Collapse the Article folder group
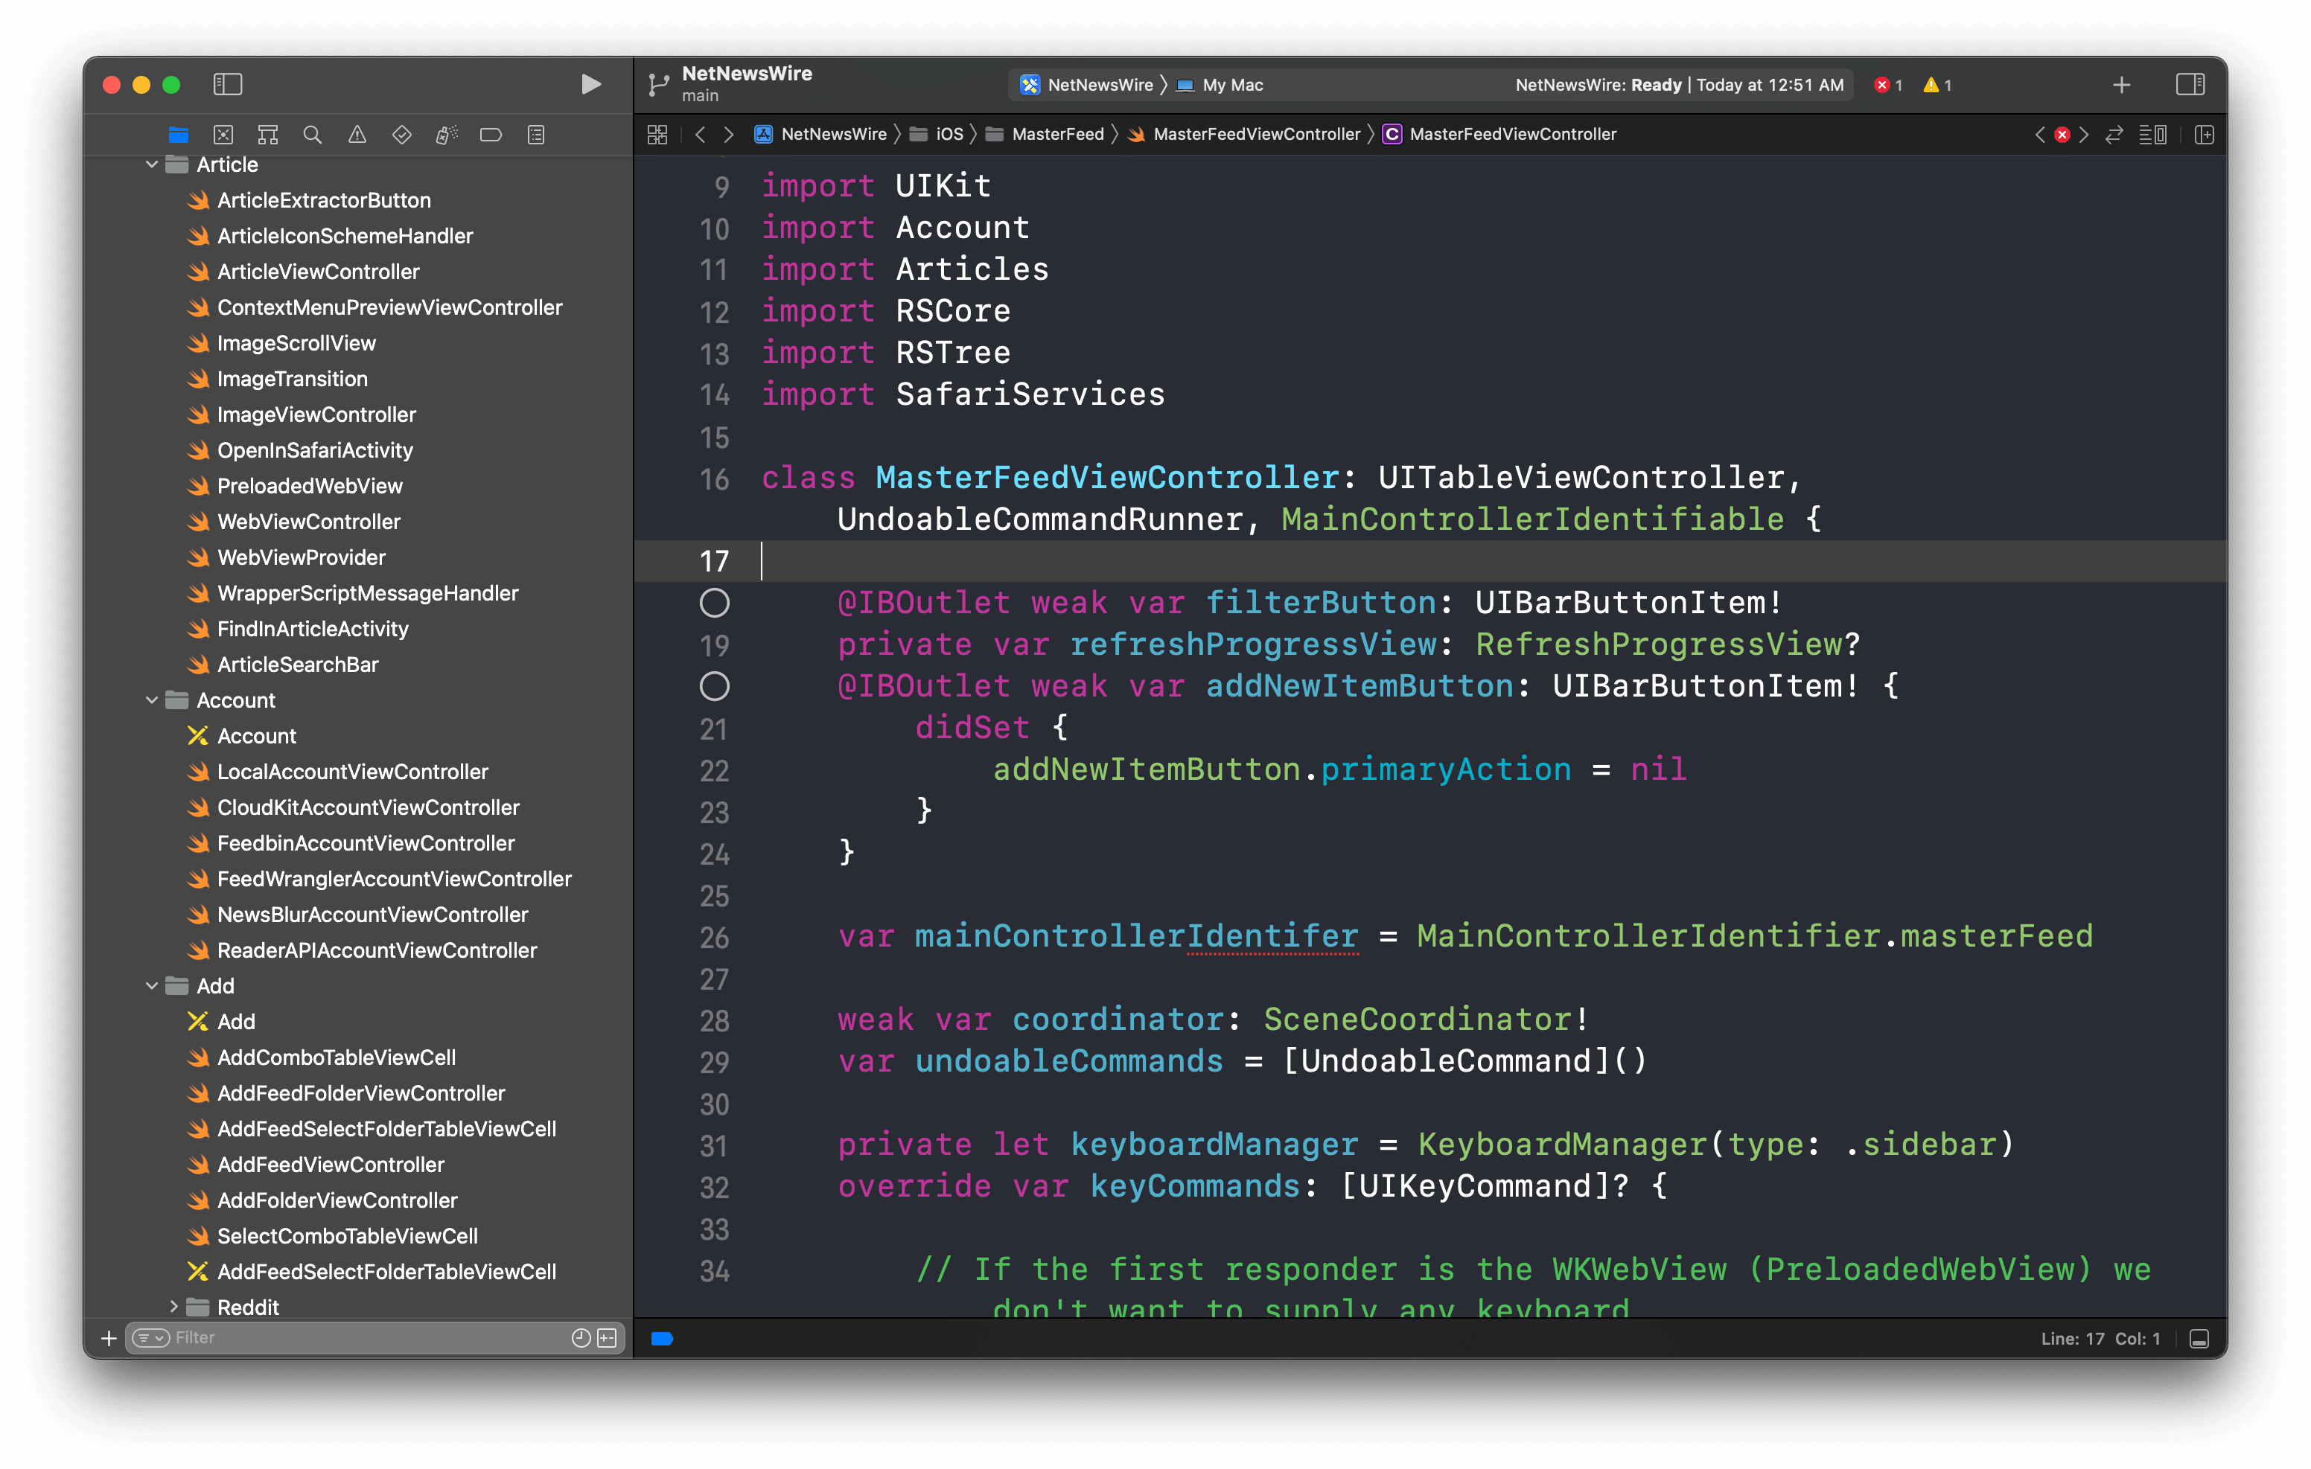Screen dimensions: 2311x1469 click(152, 165)
